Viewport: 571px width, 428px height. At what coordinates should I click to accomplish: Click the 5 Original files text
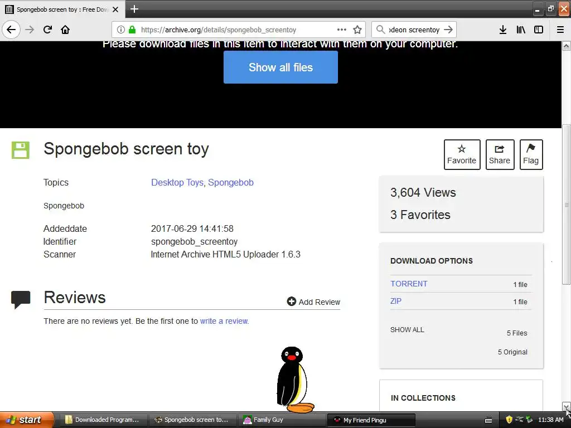[x=512, y=352]
